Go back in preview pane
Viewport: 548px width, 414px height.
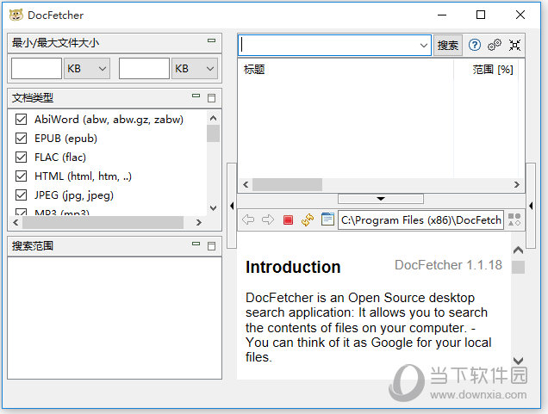[x=248, y=220]
